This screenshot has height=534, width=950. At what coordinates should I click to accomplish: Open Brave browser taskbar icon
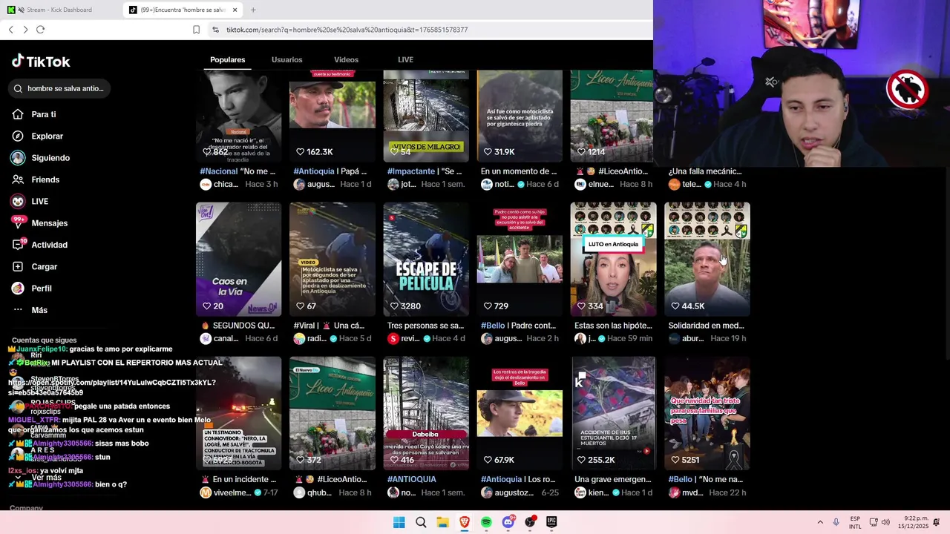coord(465,522)
